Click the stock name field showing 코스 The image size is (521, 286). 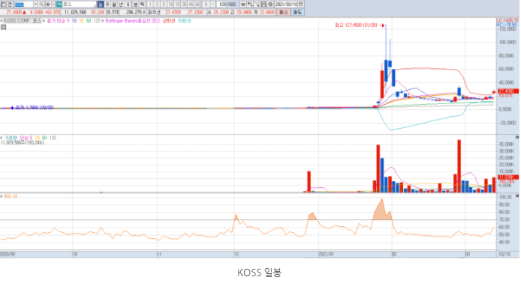[80, 4]
